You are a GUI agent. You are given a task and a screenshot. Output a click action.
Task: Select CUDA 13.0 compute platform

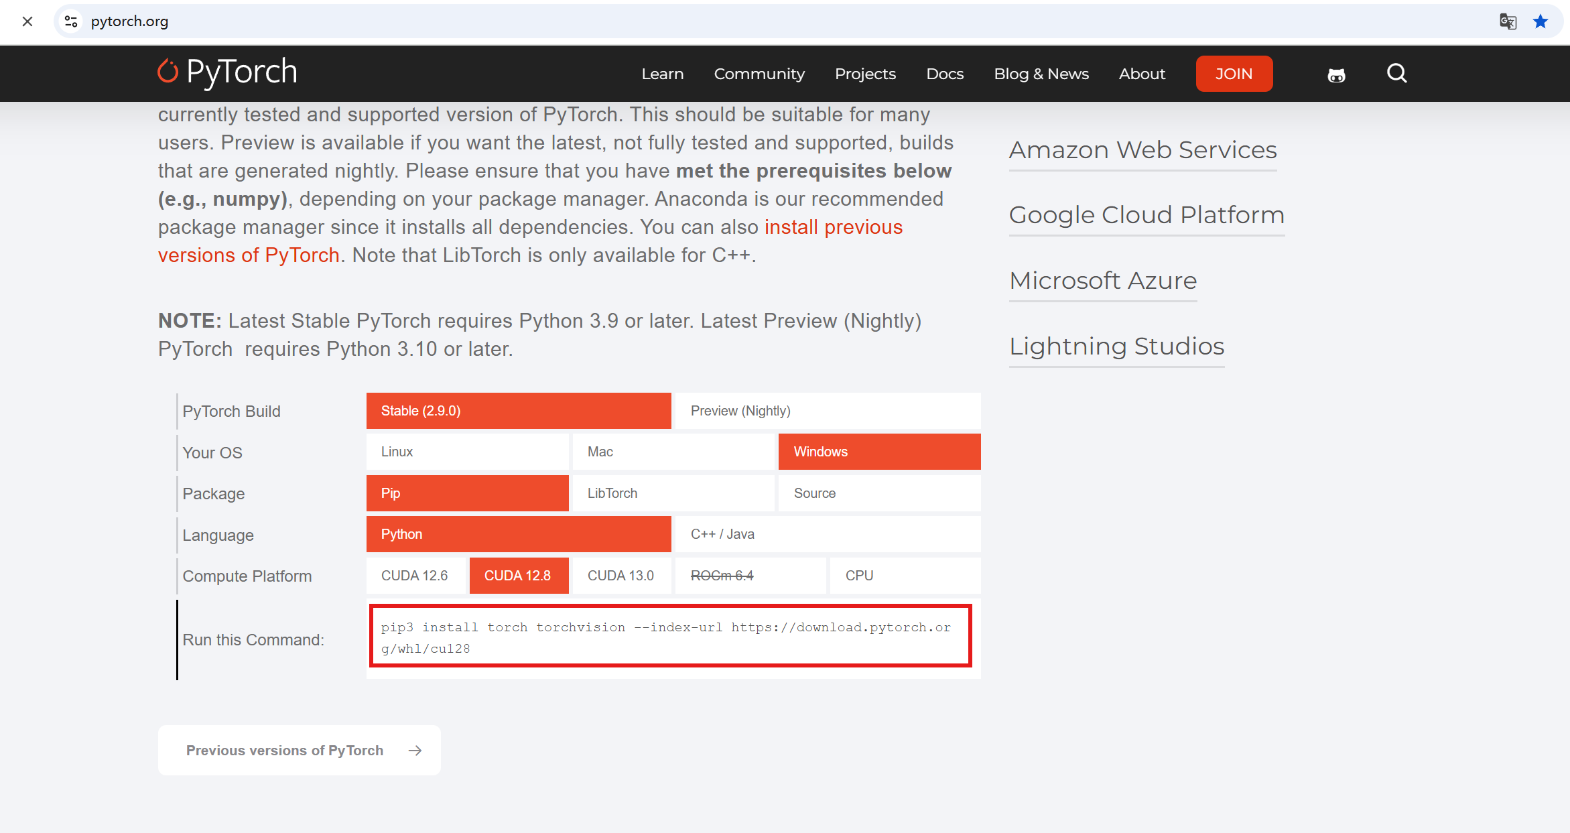click(x=621, y=576)
